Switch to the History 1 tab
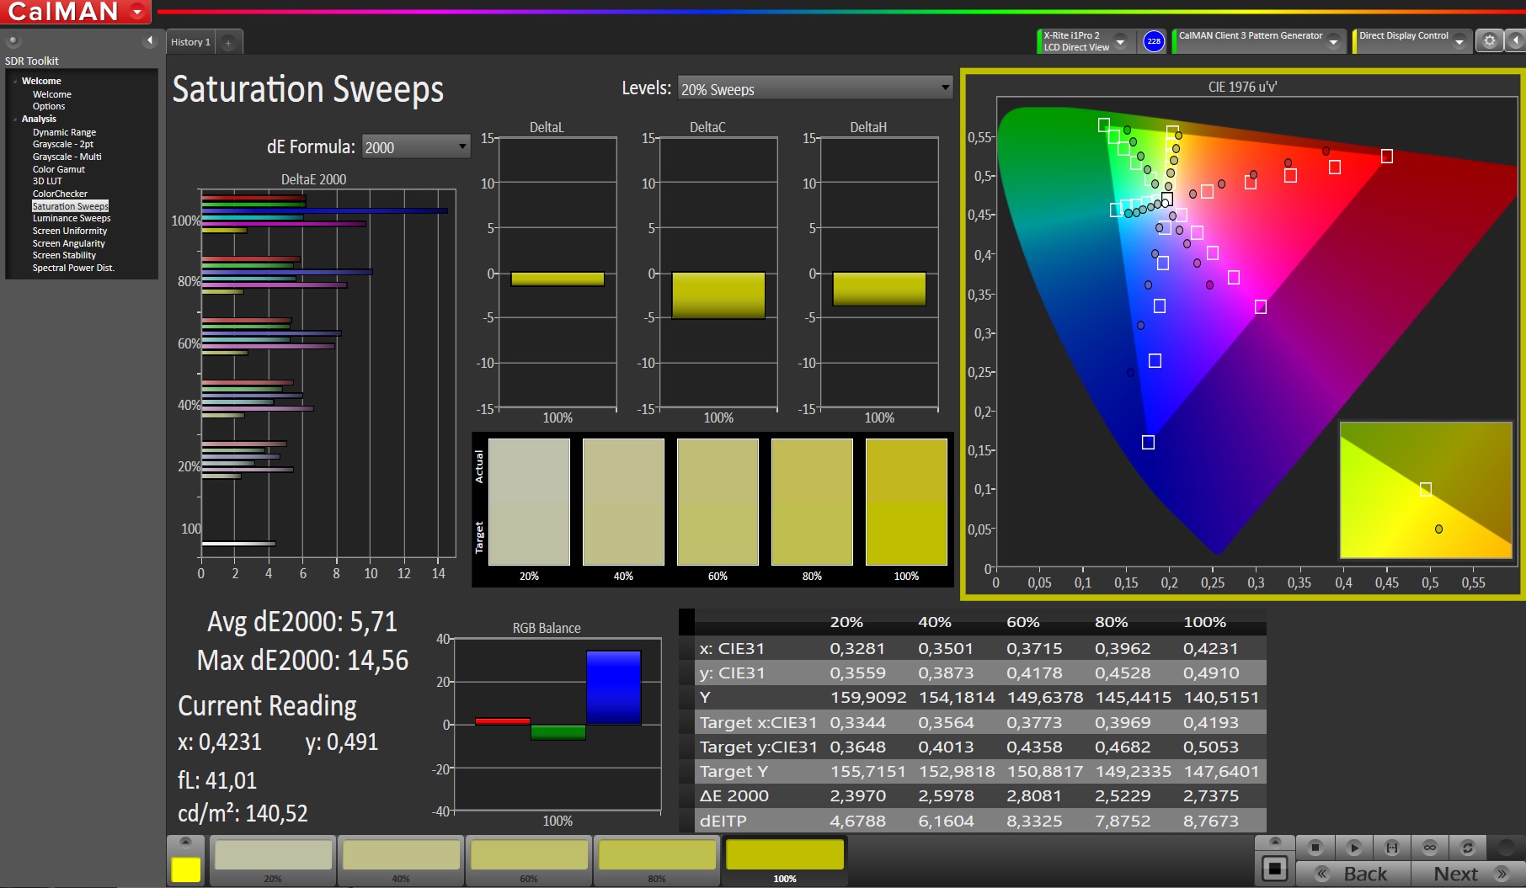1526x888 pixels. point(190,42)
